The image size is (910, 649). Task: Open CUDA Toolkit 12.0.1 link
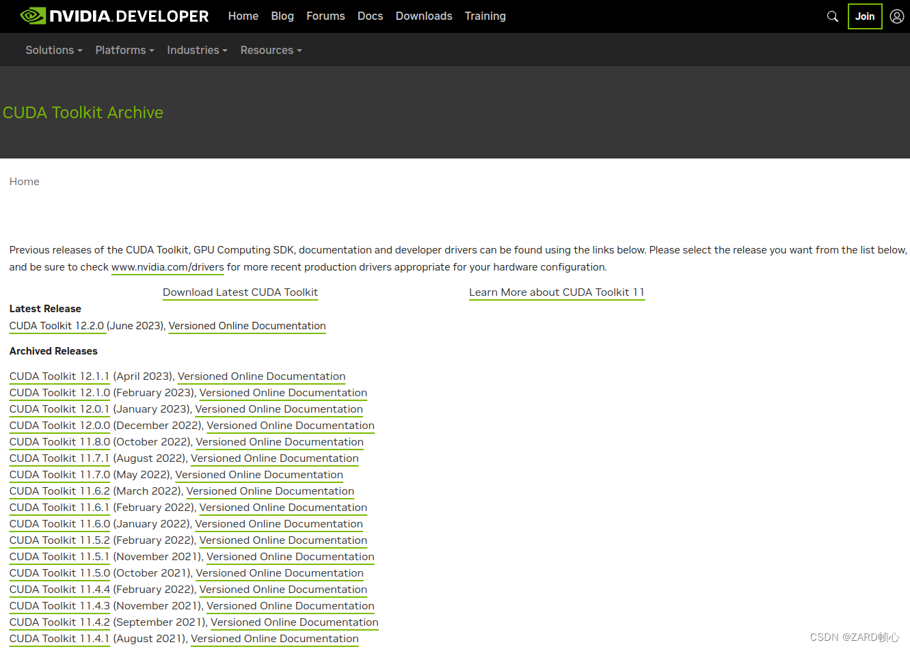59,409
